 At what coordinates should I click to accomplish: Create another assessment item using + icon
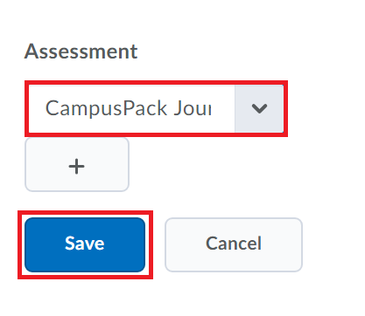click(77, 164)
